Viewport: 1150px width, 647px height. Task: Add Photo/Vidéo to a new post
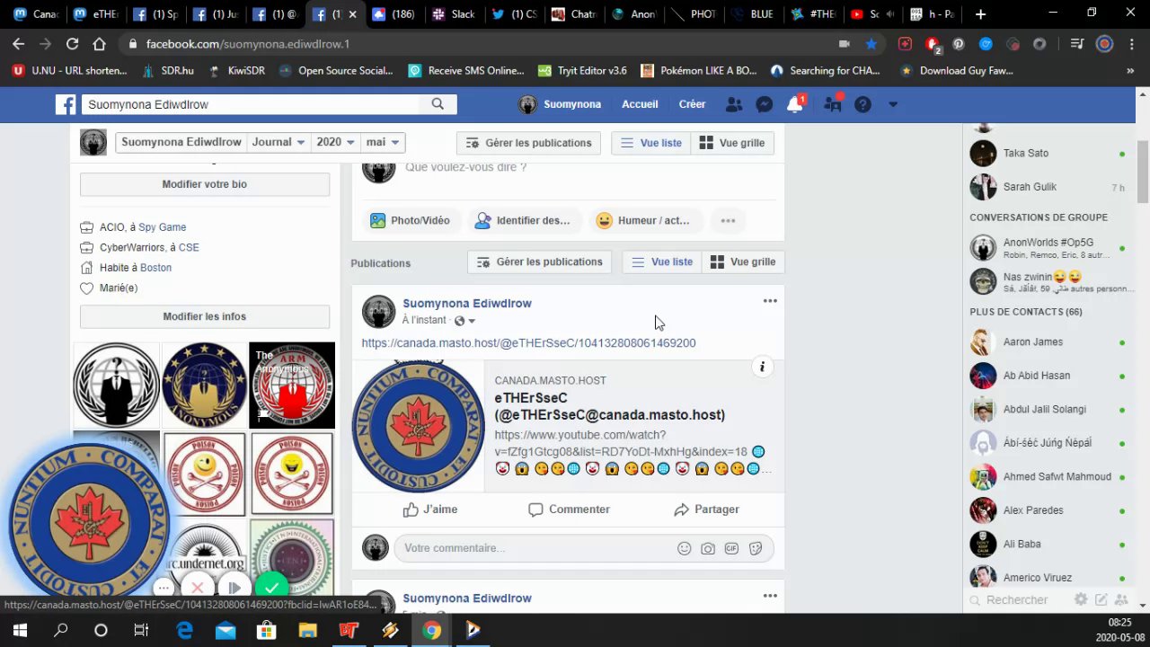410,220
